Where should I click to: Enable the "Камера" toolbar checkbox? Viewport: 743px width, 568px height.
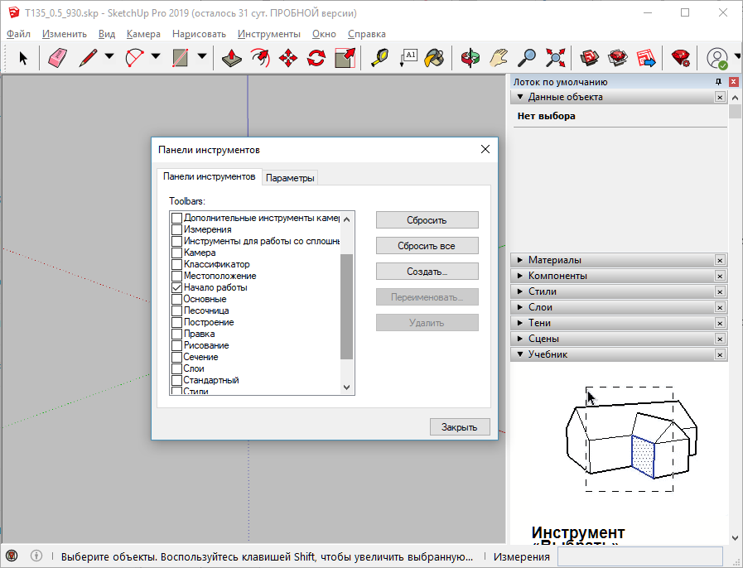click(176, 253)
